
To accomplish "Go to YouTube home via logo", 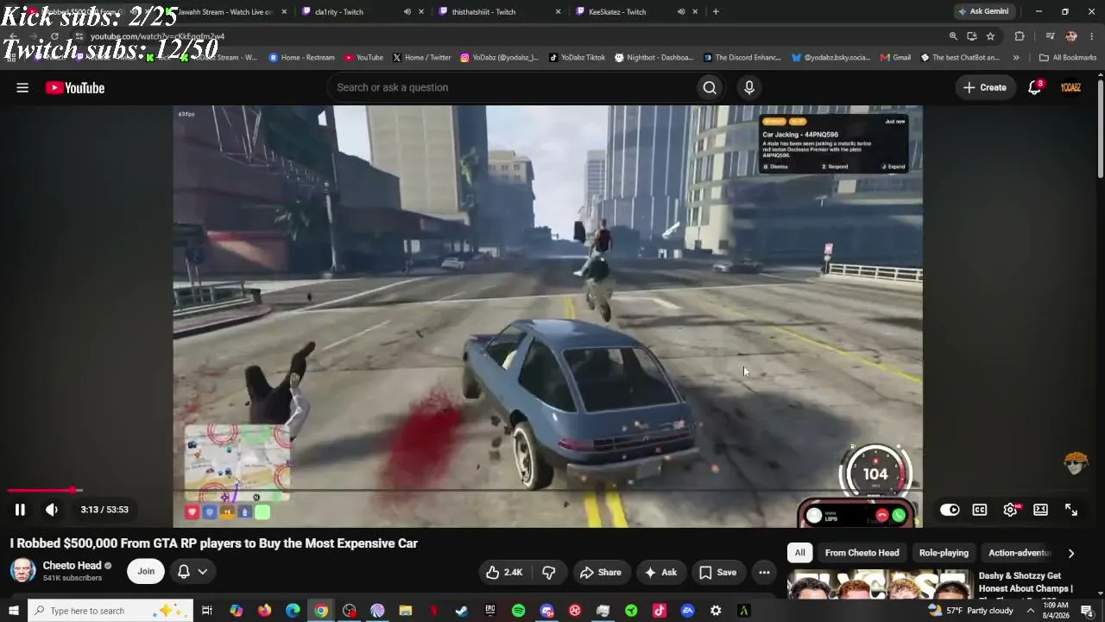I will point(75,87).
